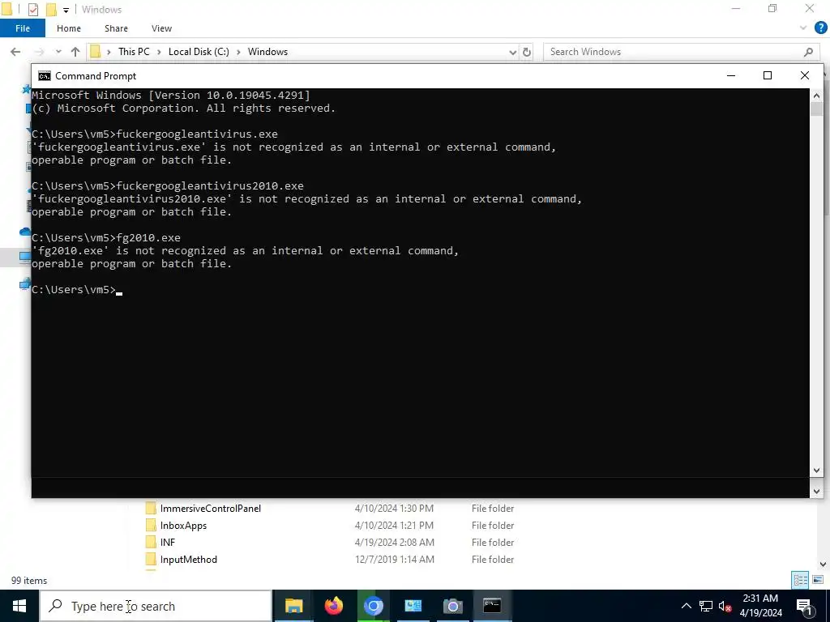Launch Firefox from the taskbar
The width and height of the screenshot is (830, 622).
(x=333, y=606)
